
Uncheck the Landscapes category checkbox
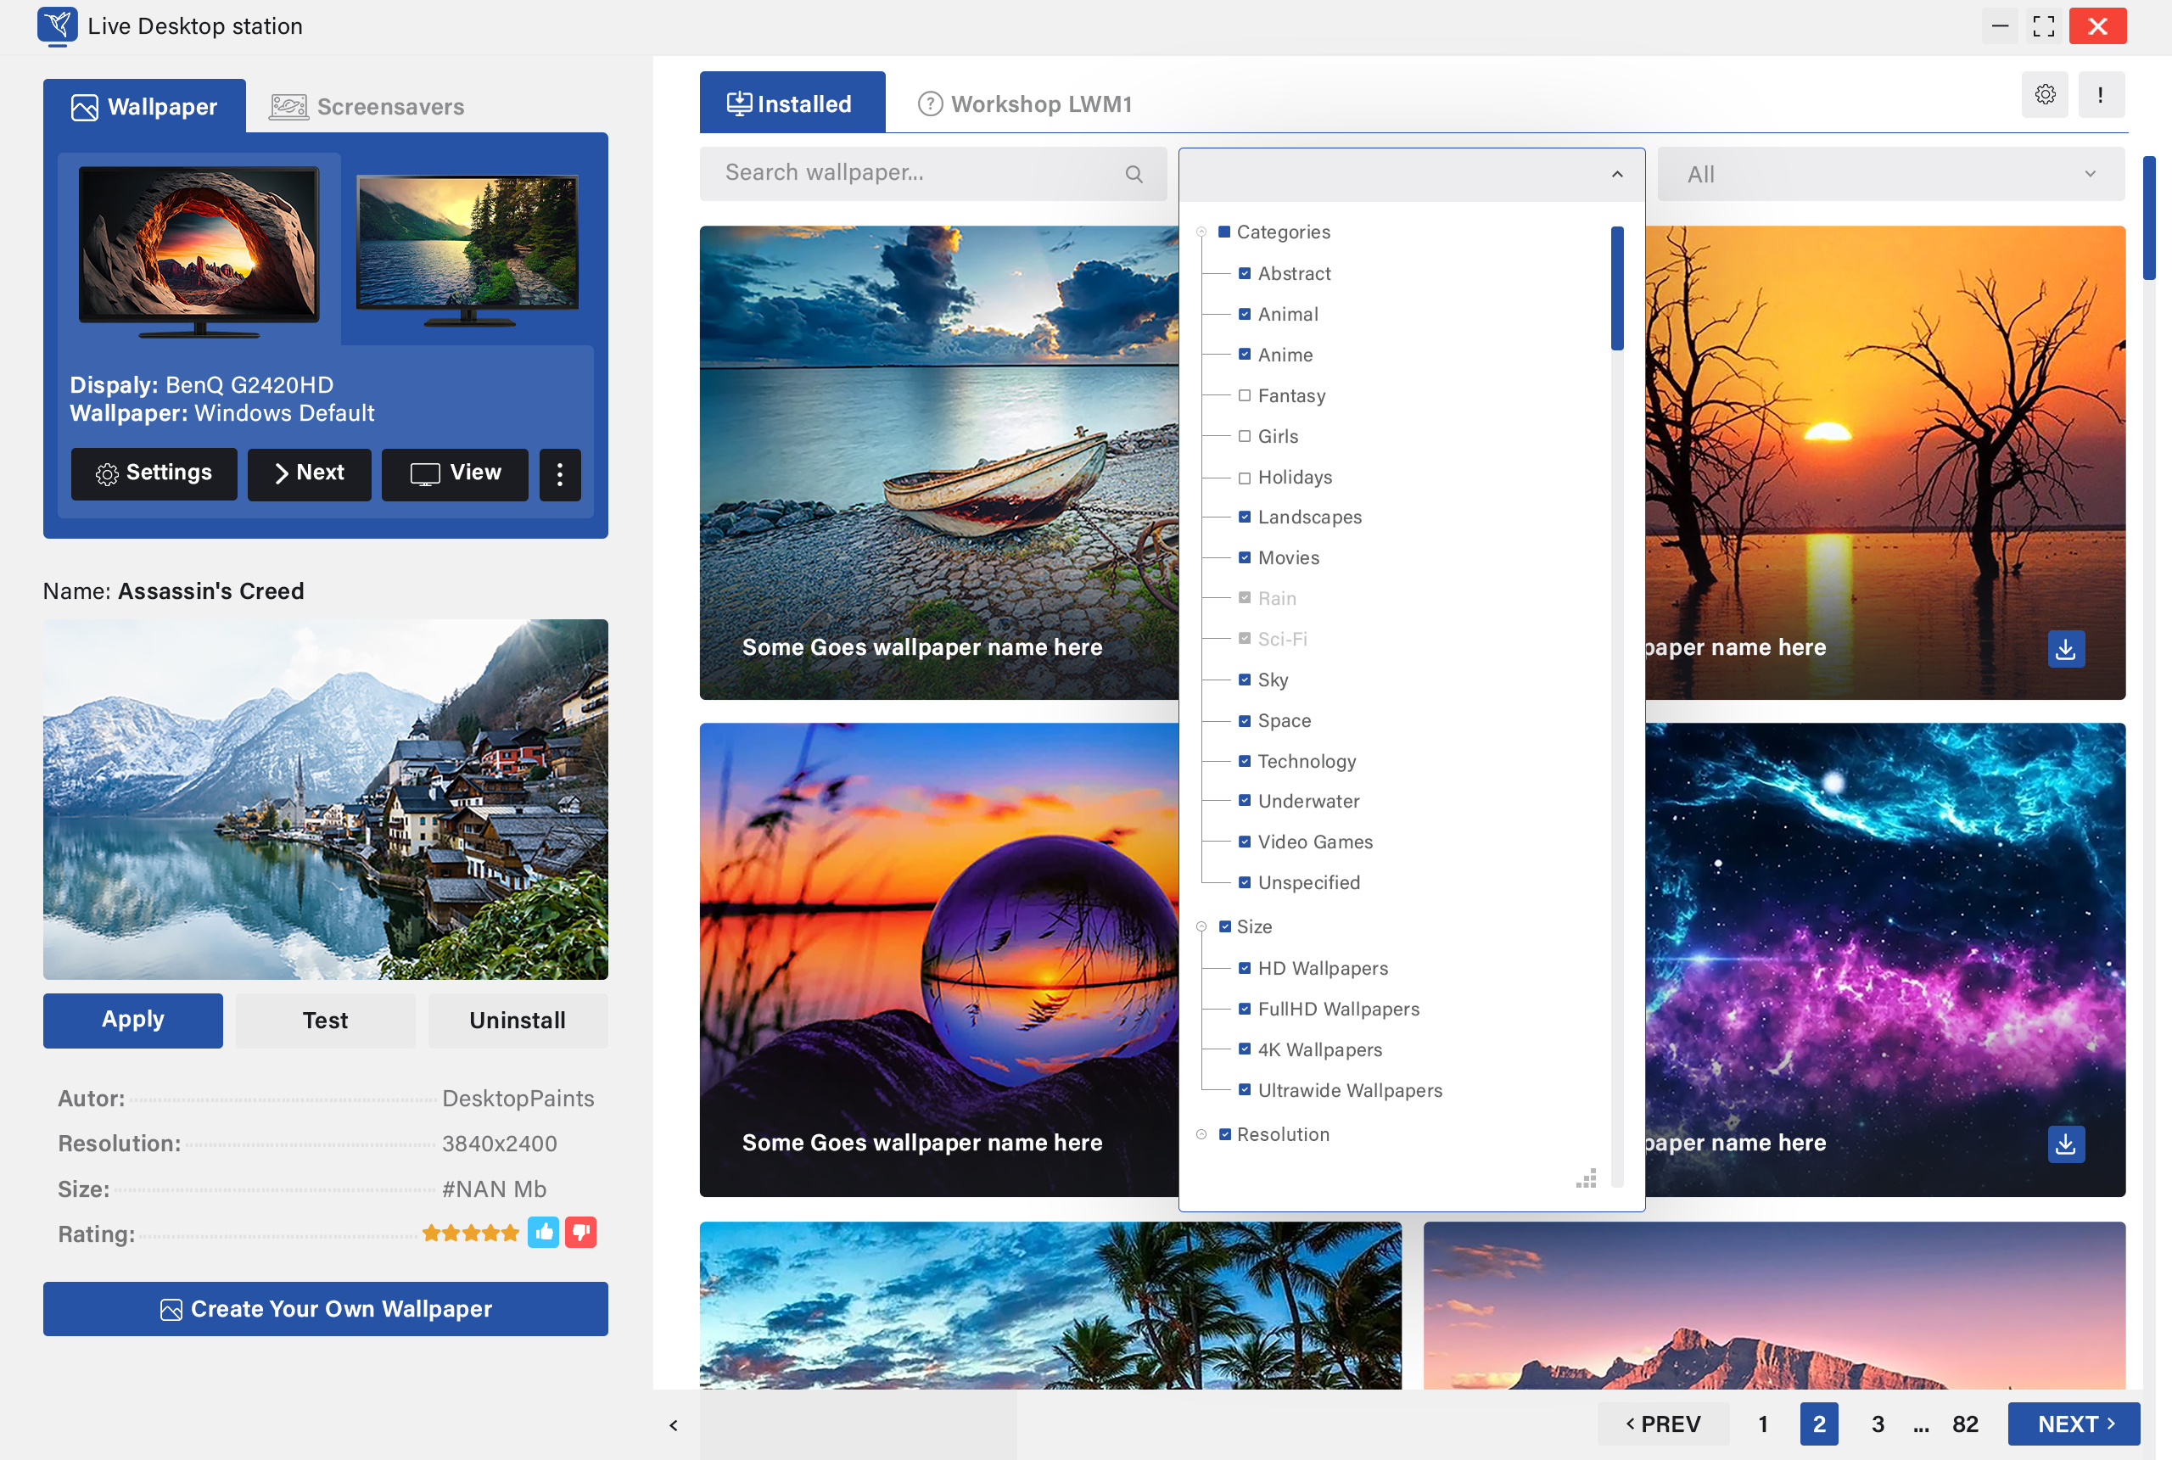(x=1244, y=517)
